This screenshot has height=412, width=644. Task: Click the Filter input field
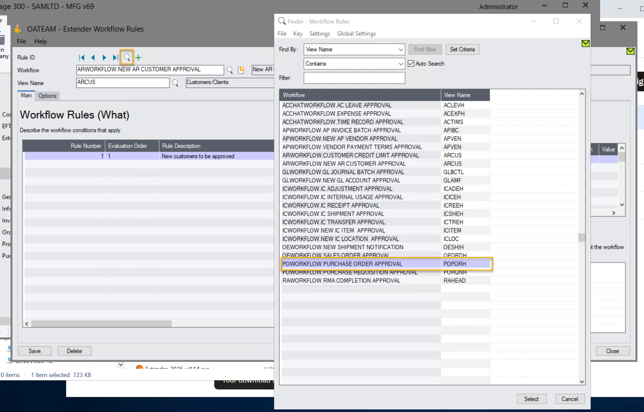354,78
